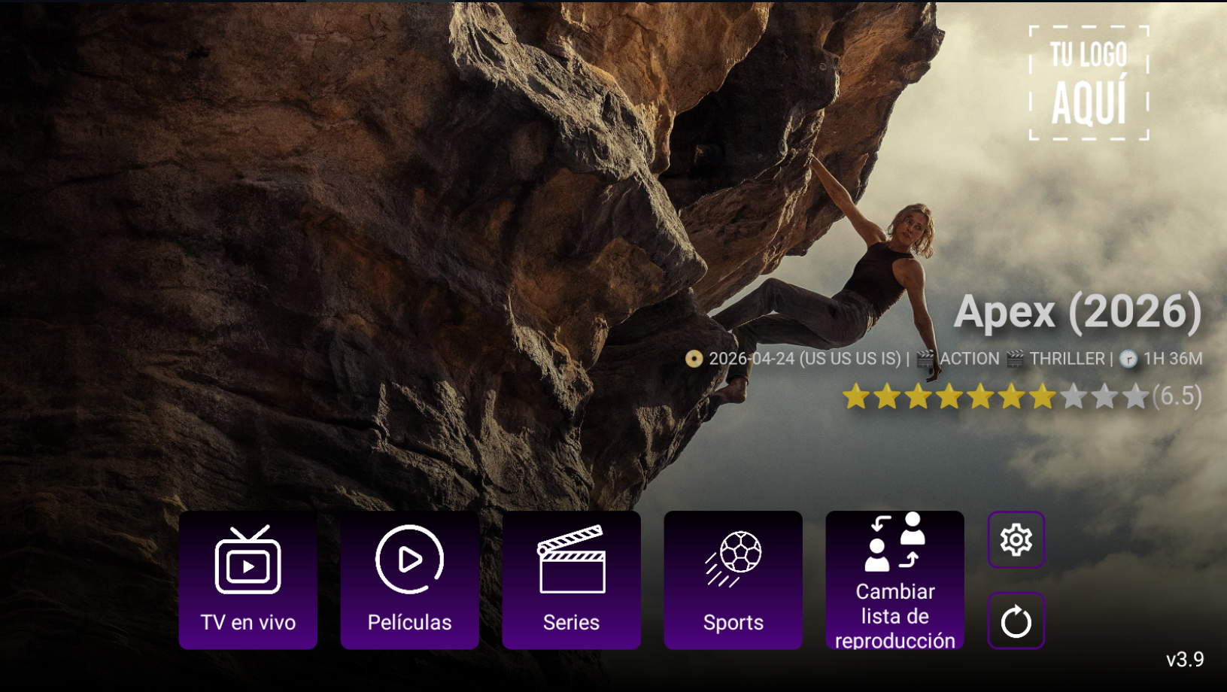
Task: Click the clapperboard icon next to ACTION
Action: (927, 359)
